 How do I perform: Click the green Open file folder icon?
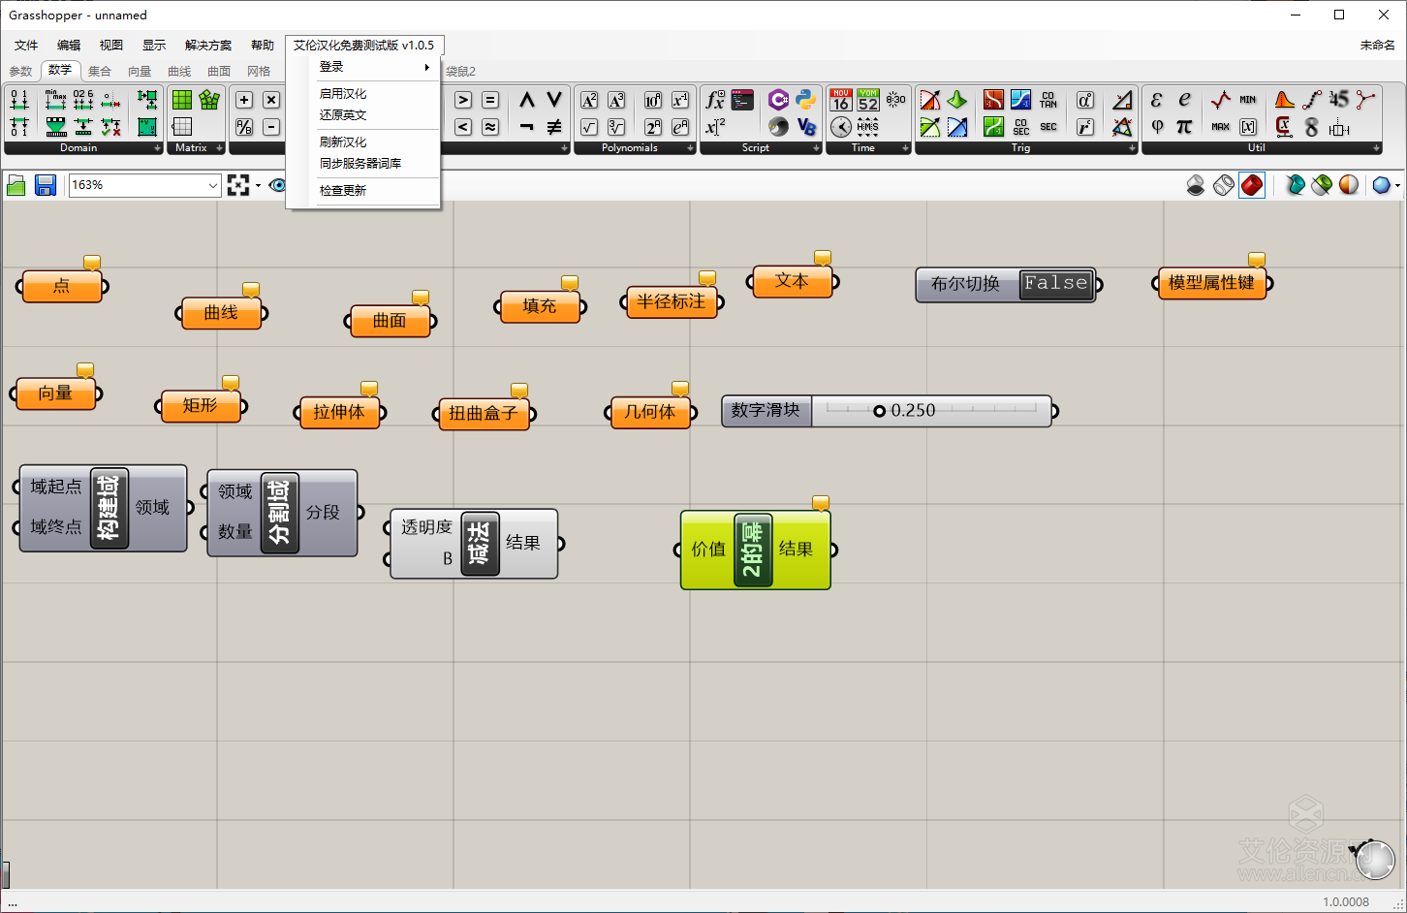(16, 185)
